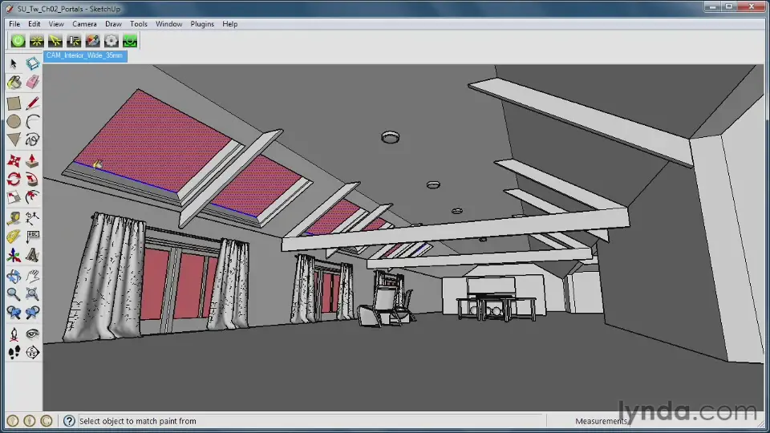Click the first circular status bar icon
Screen dimensions: 770x433
tap(14, 421)
